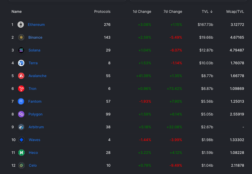Click the Terra logo icon

(x=21, y=63)
